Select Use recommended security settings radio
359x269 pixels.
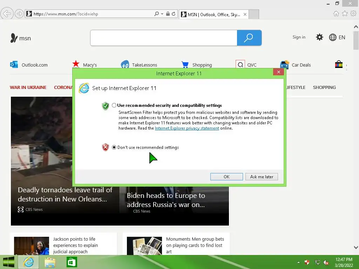click(114, 105)
